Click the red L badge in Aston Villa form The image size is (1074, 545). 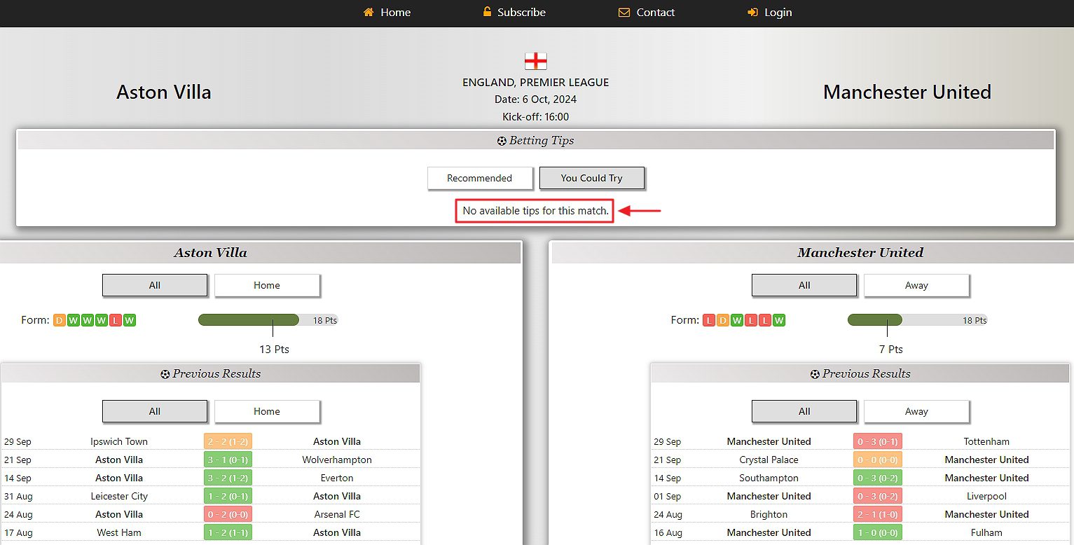116,320
